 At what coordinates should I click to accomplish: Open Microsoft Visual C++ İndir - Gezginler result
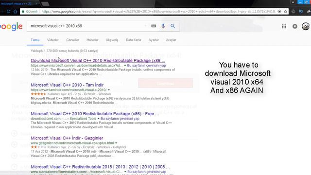click(67, 138)
